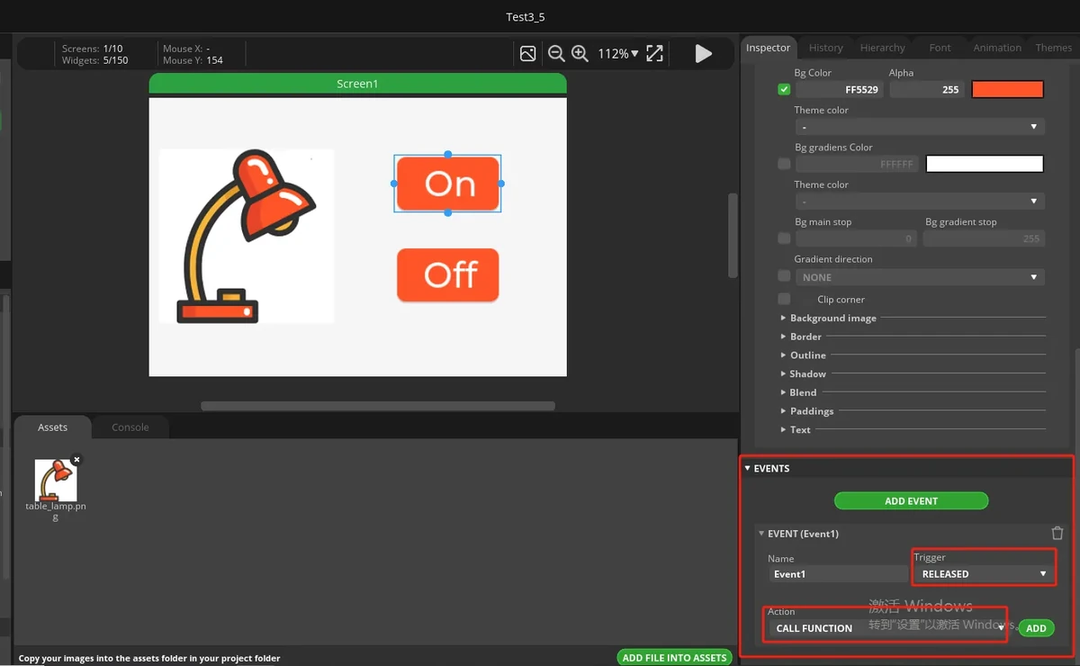Open the Console tab
The image size is (1080, 666).
(x=130, y=427)
